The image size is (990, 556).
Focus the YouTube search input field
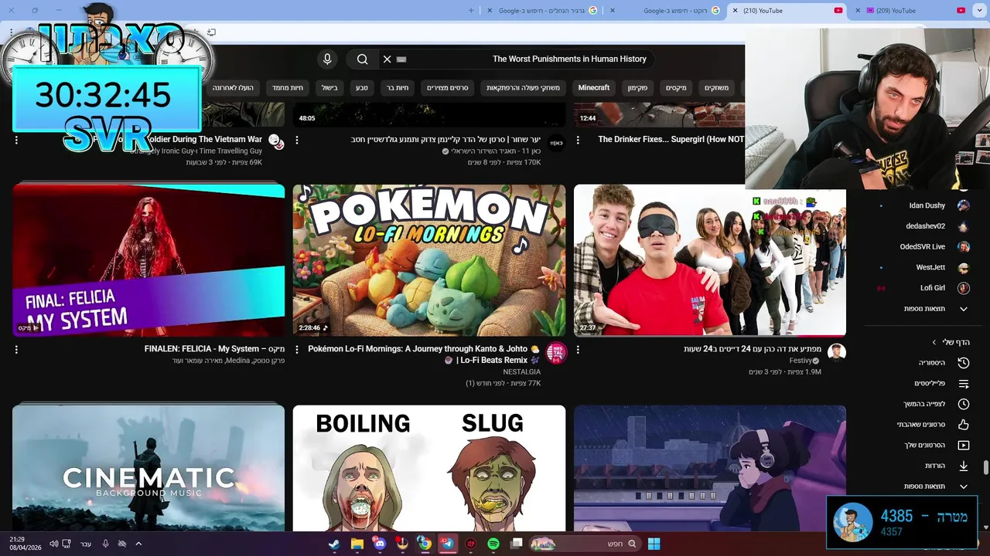518,59
